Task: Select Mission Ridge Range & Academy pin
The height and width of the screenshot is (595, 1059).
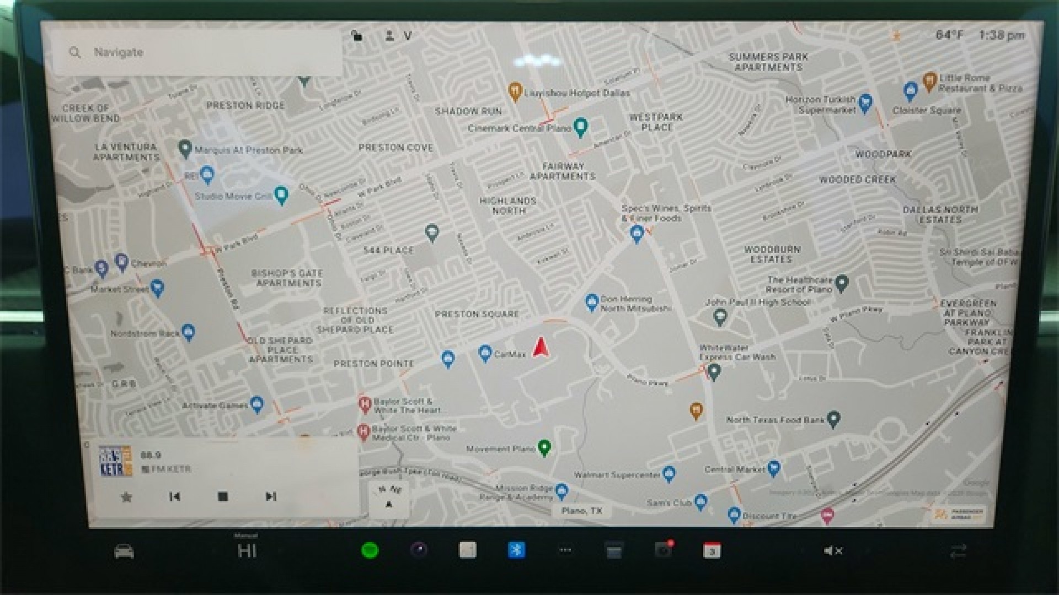Action: point(561,491)
